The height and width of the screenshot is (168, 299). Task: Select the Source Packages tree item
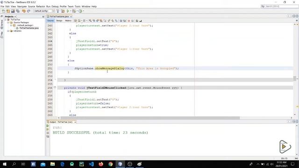click(21, 22)
